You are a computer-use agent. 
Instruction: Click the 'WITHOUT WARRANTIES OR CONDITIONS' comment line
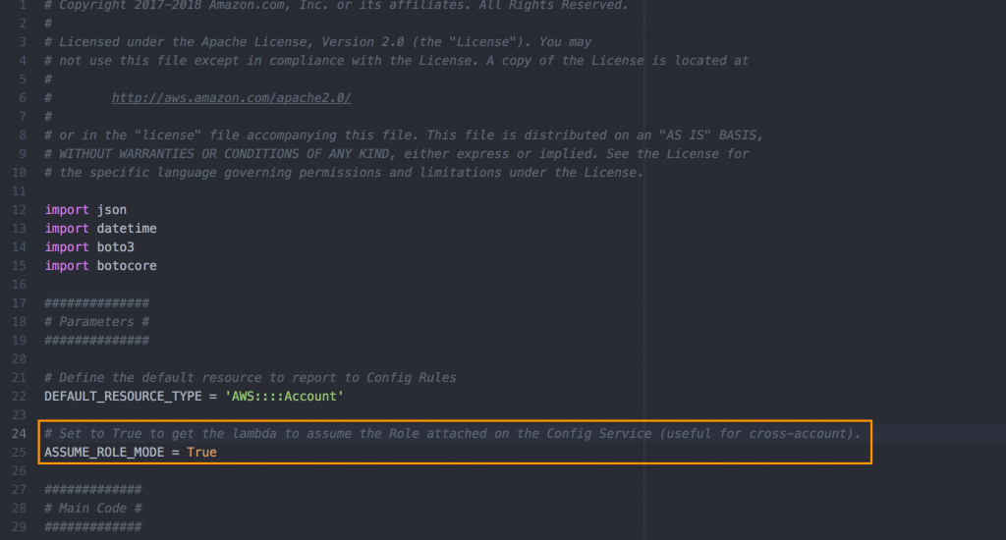[397, 154]
